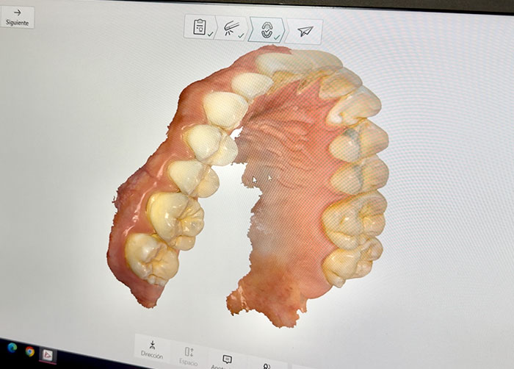Open the speech bubble annotation tool
The height and width of the screenshot is (369, 514).
[x=227, y=360]
